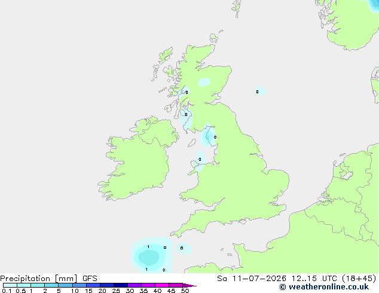Click legend label '25'

point(116,291)
